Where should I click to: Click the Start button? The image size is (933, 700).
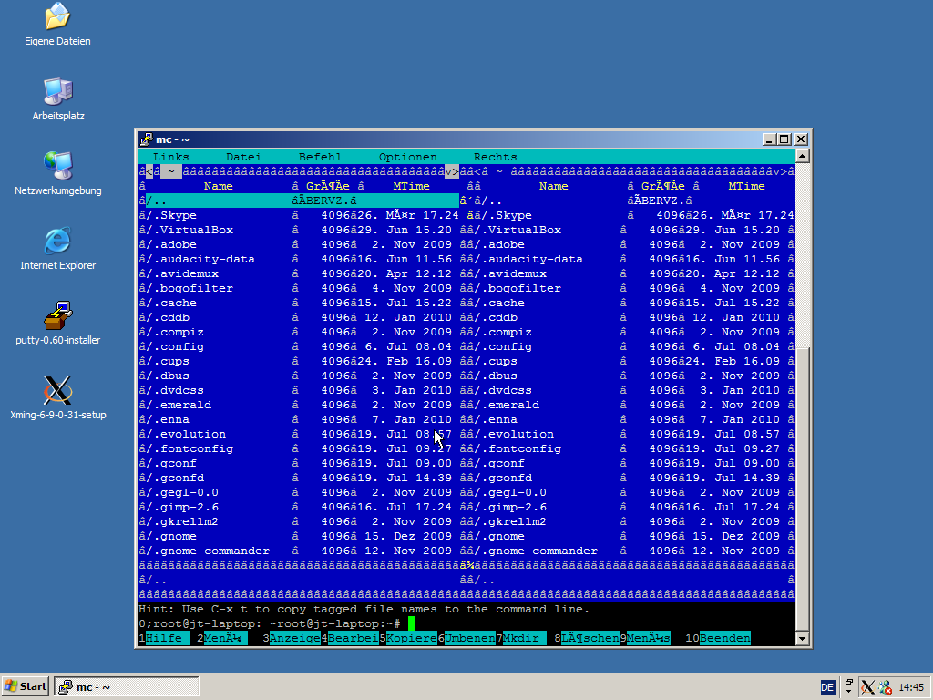pyautogui.click(x=26, y=686)
